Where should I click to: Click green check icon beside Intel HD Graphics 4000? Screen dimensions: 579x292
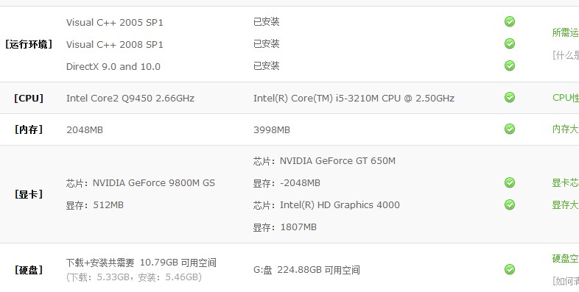tap(510, 204)
